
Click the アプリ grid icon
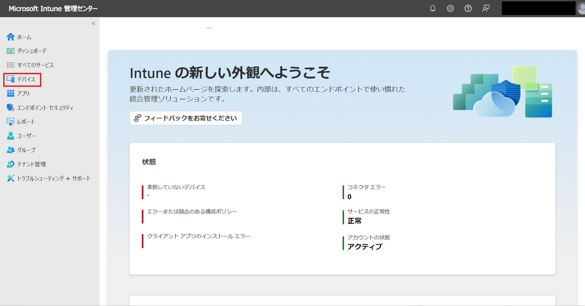[11, 93]
